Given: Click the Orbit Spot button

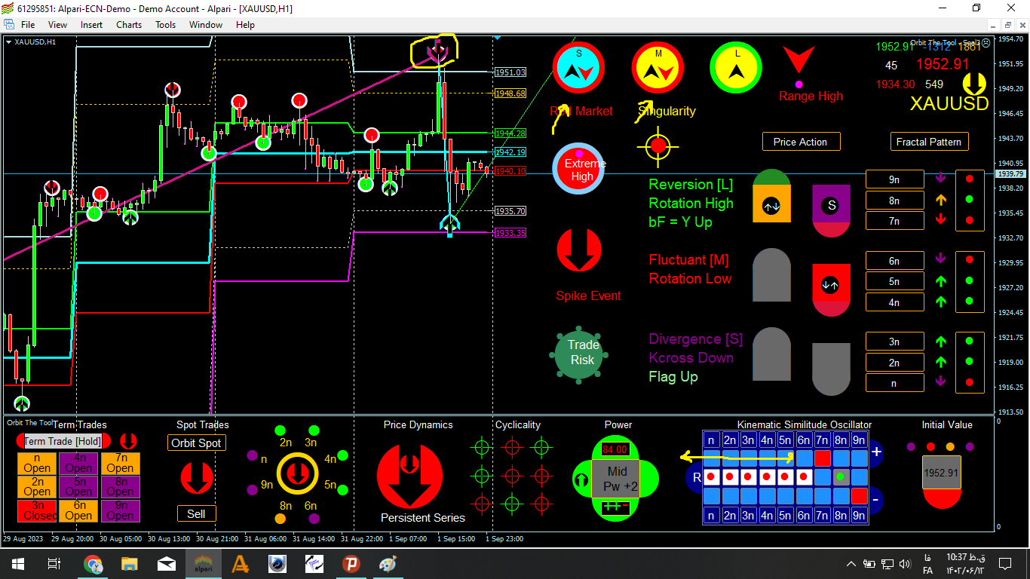Looking at the screenshot, I should click(196, 443).
